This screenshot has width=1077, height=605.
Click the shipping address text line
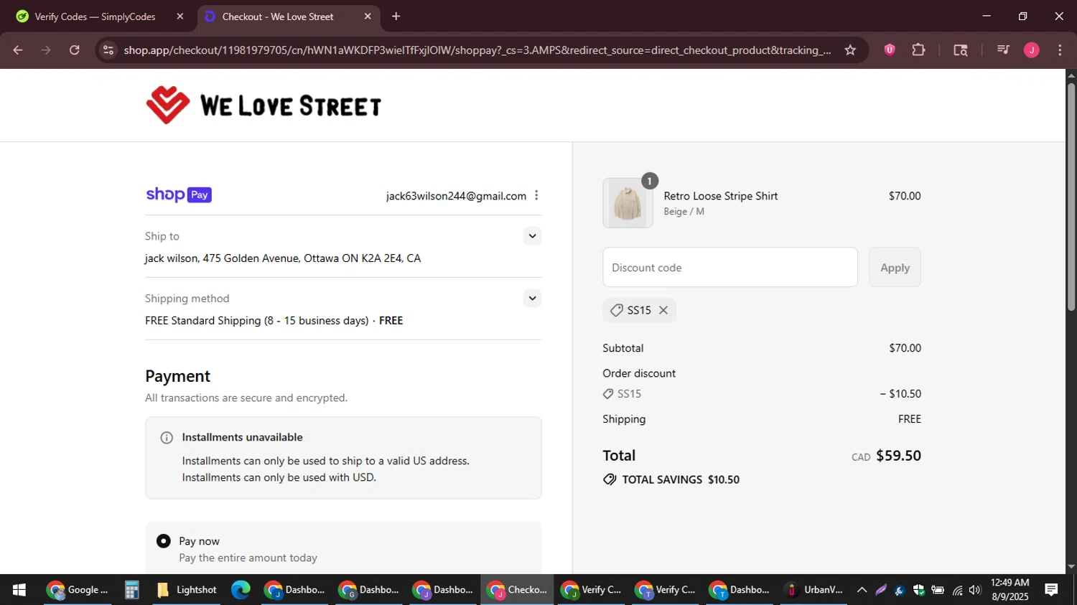(283, 258)
